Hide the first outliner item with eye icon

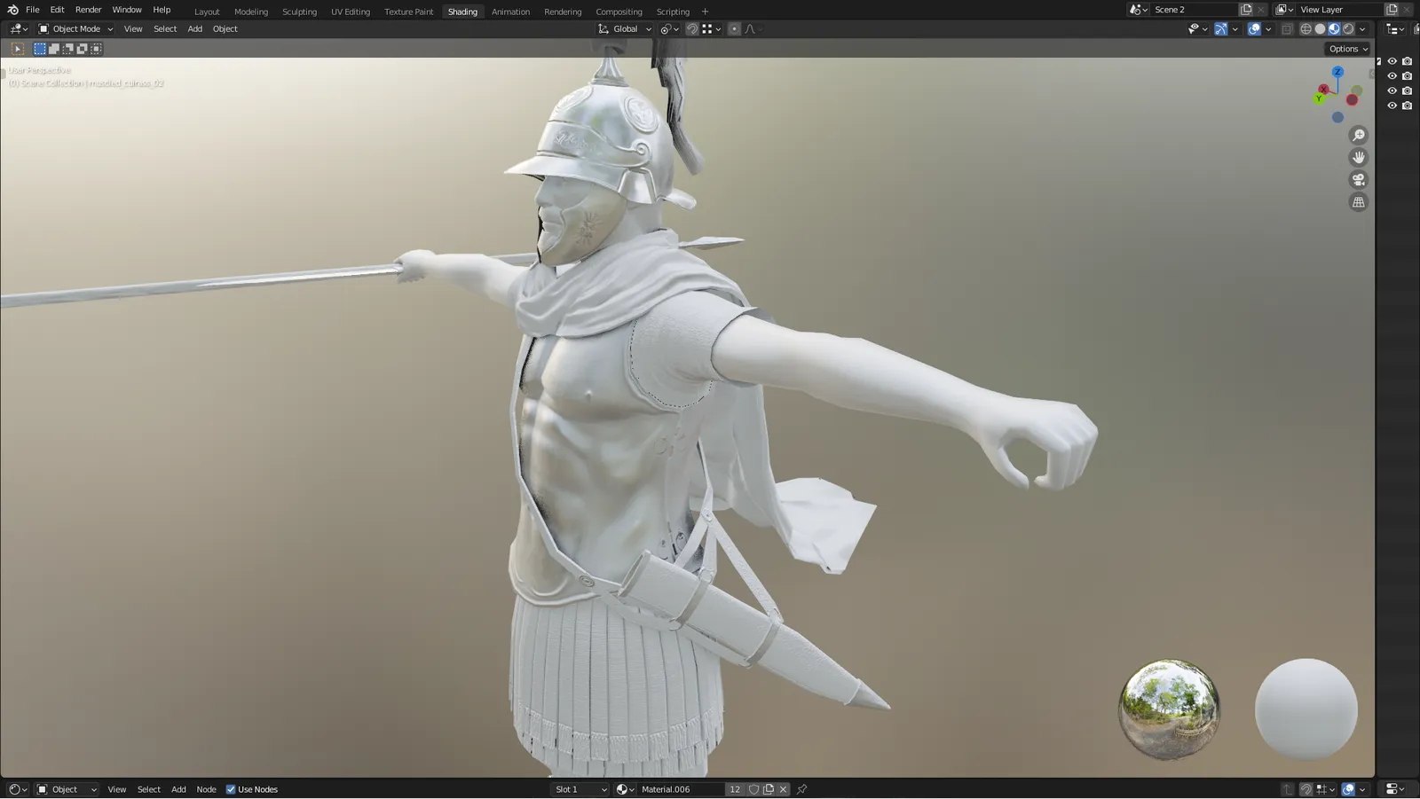click(1392, 61)
